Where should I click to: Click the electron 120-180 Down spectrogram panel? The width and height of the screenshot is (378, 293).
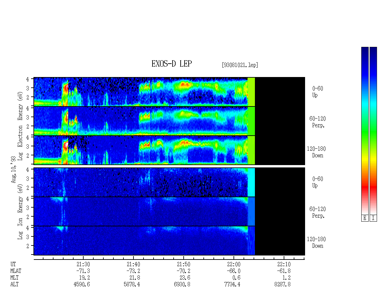[169, 150]
